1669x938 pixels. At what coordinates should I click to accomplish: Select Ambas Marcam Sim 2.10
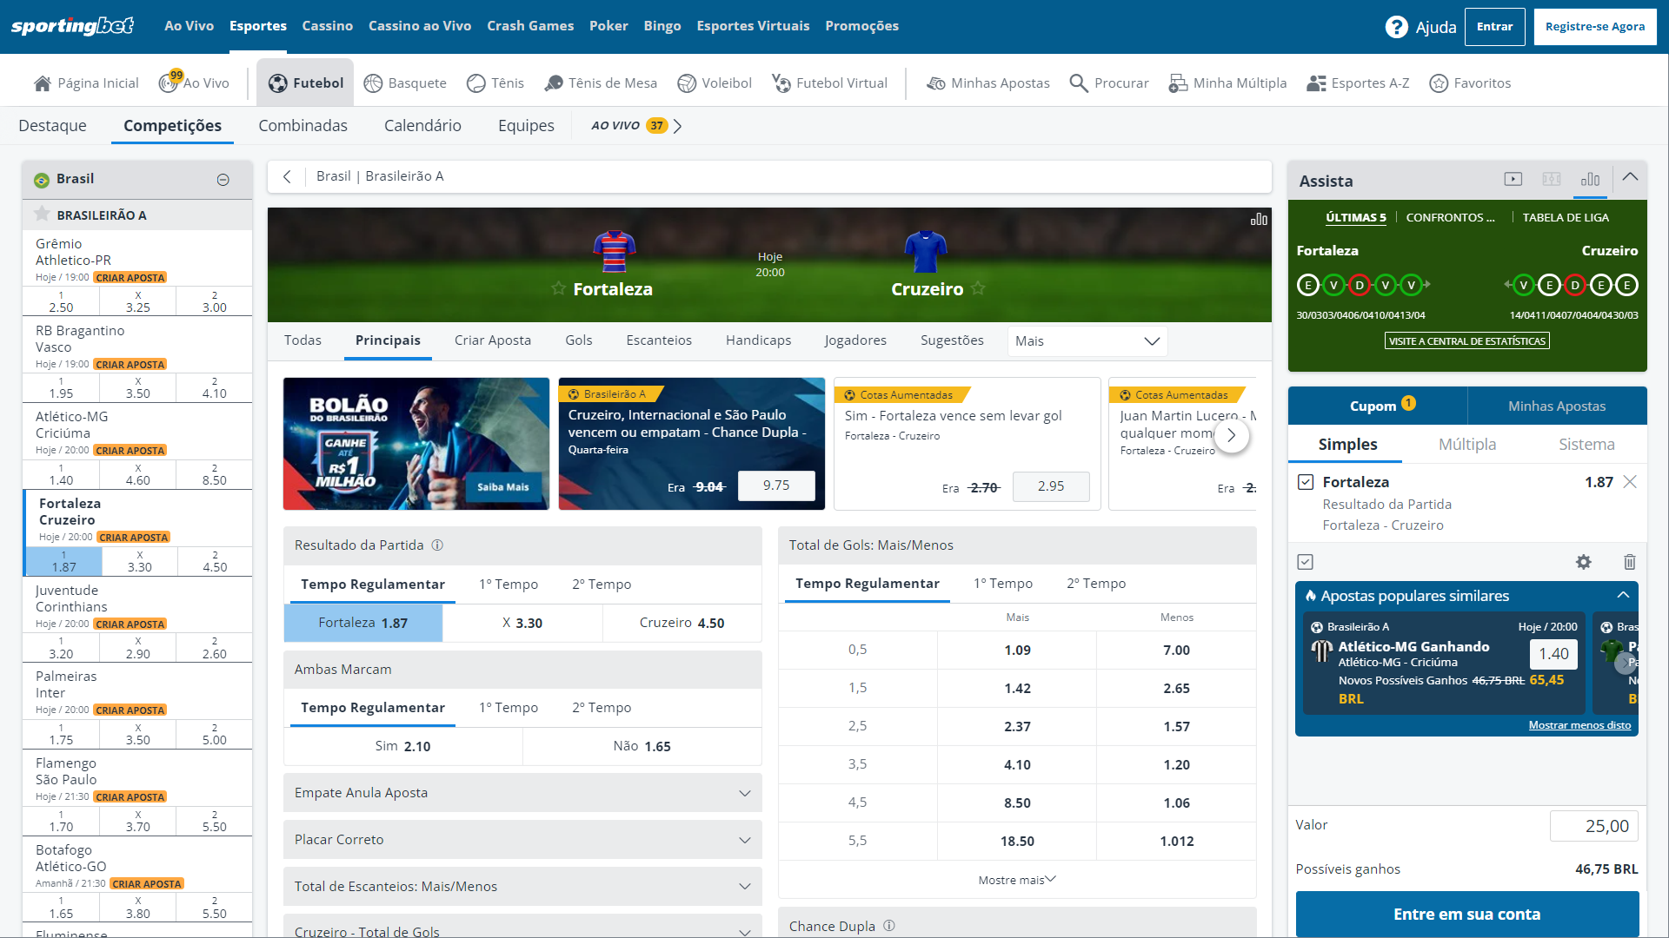(403, 746)
